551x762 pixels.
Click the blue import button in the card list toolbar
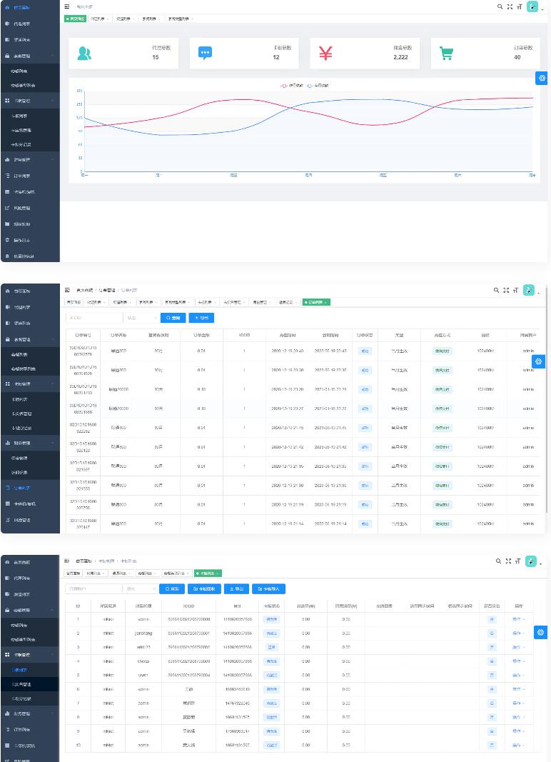268,588
